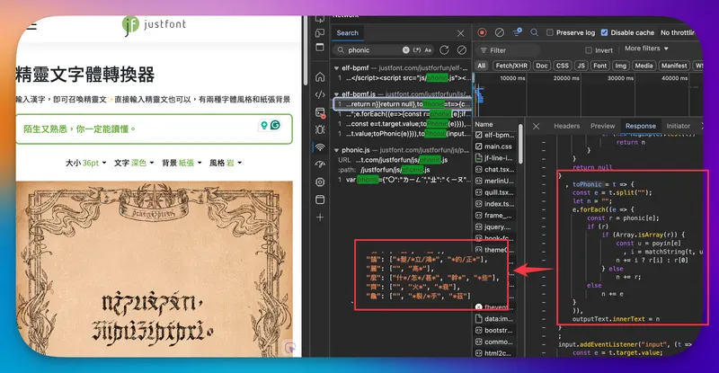Filter requests by Fetch/XHR
Screen dimensions: 719x373
pos(511,66)
